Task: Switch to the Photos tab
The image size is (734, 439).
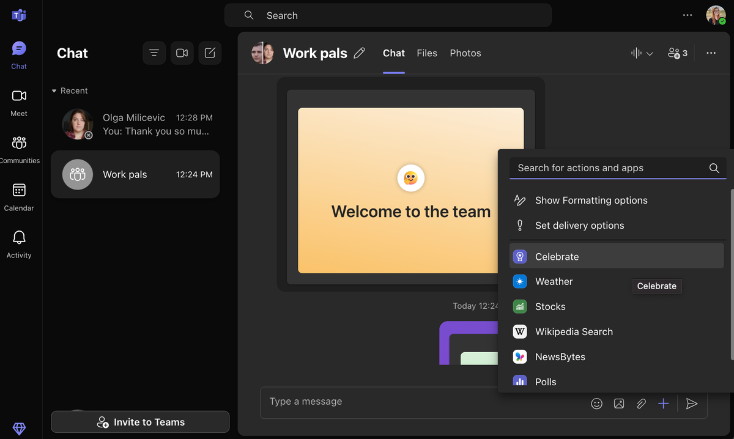Action: point(465,53)
